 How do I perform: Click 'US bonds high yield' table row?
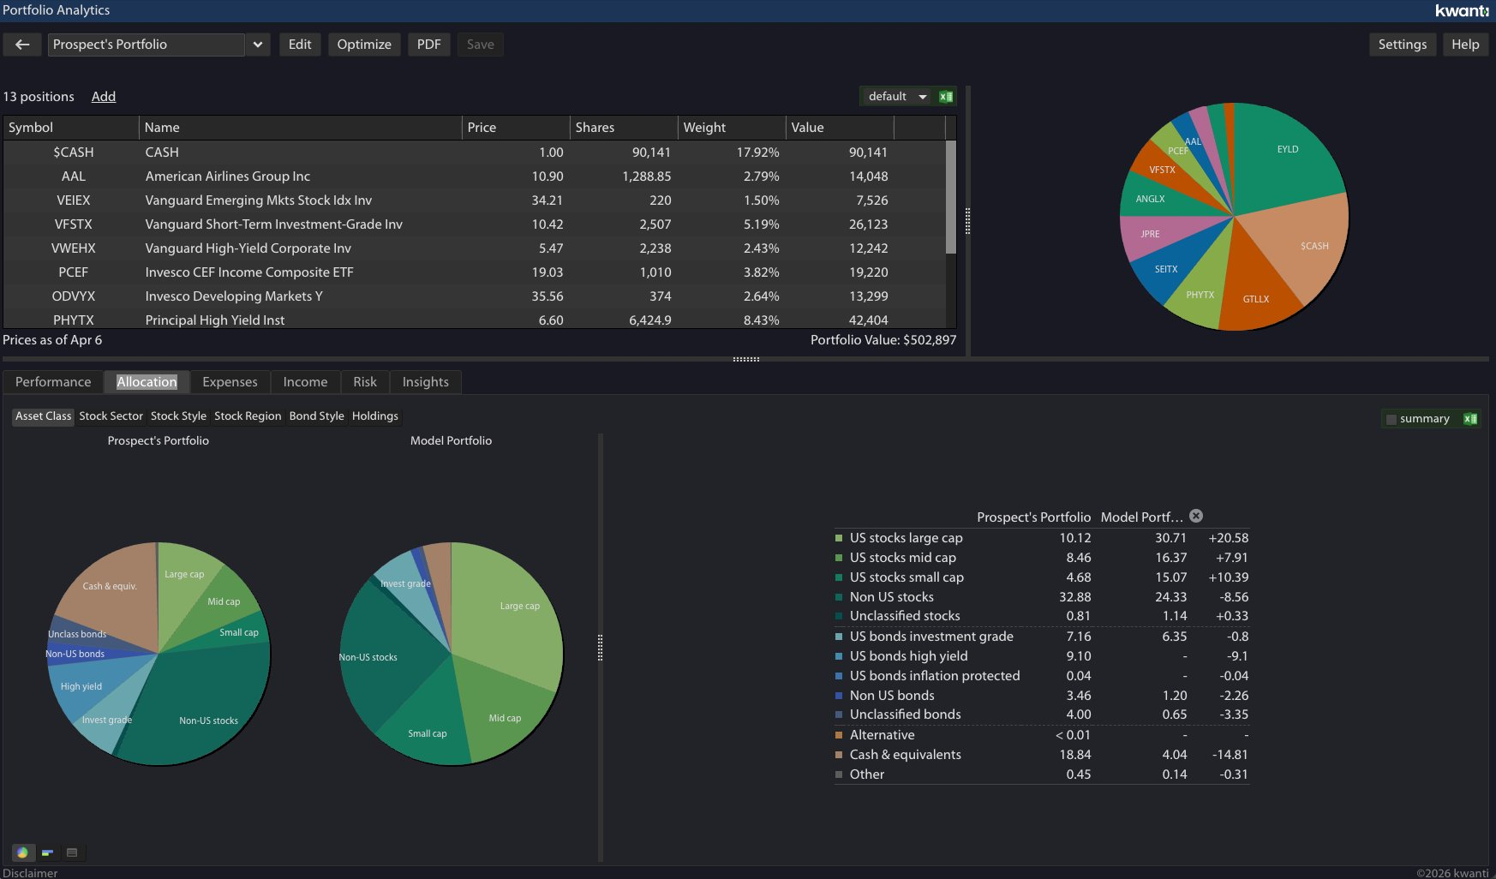click(1041, 656)
